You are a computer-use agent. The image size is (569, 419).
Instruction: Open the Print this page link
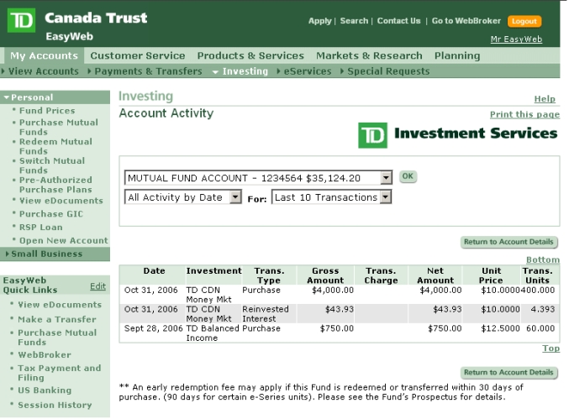point(524,114)
